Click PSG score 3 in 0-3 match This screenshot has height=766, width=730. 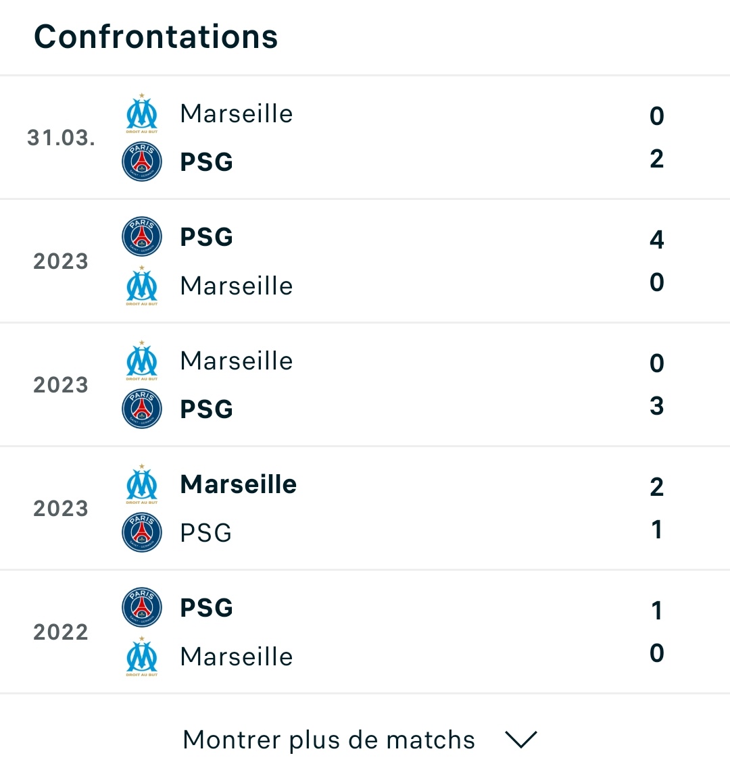656,406
